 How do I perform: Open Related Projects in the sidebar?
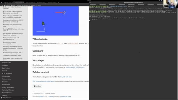[7, 92]
